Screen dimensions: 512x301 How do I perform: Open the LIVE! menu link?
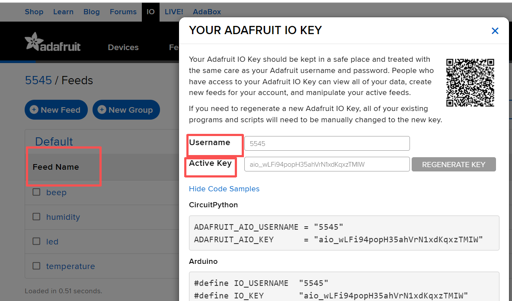174,12
